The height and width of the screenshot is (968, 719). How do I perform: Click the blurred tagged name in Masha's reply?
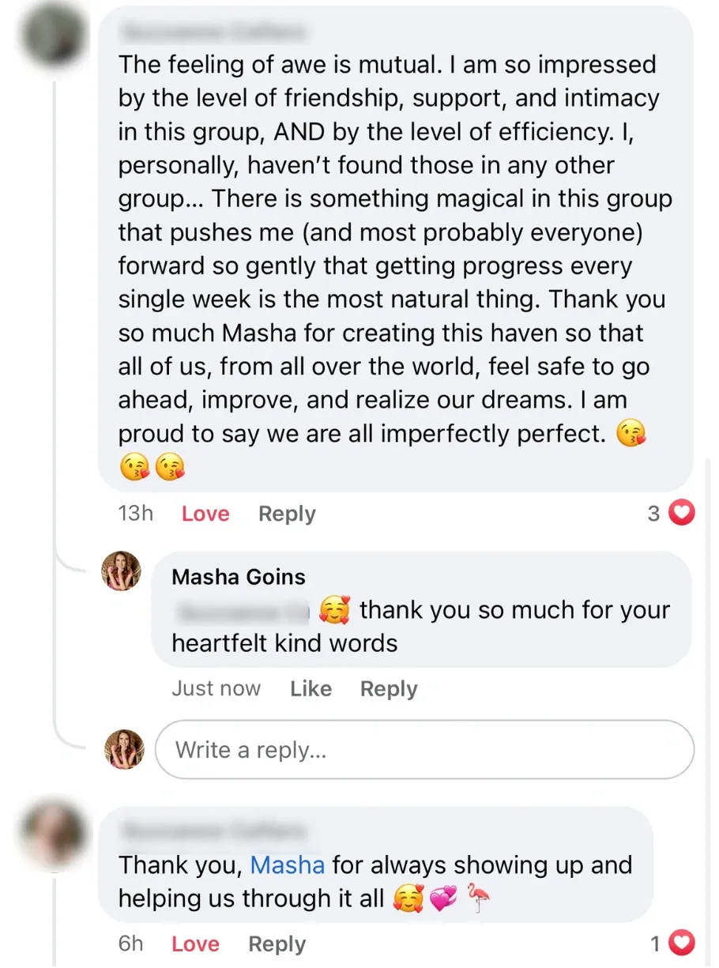241,611
